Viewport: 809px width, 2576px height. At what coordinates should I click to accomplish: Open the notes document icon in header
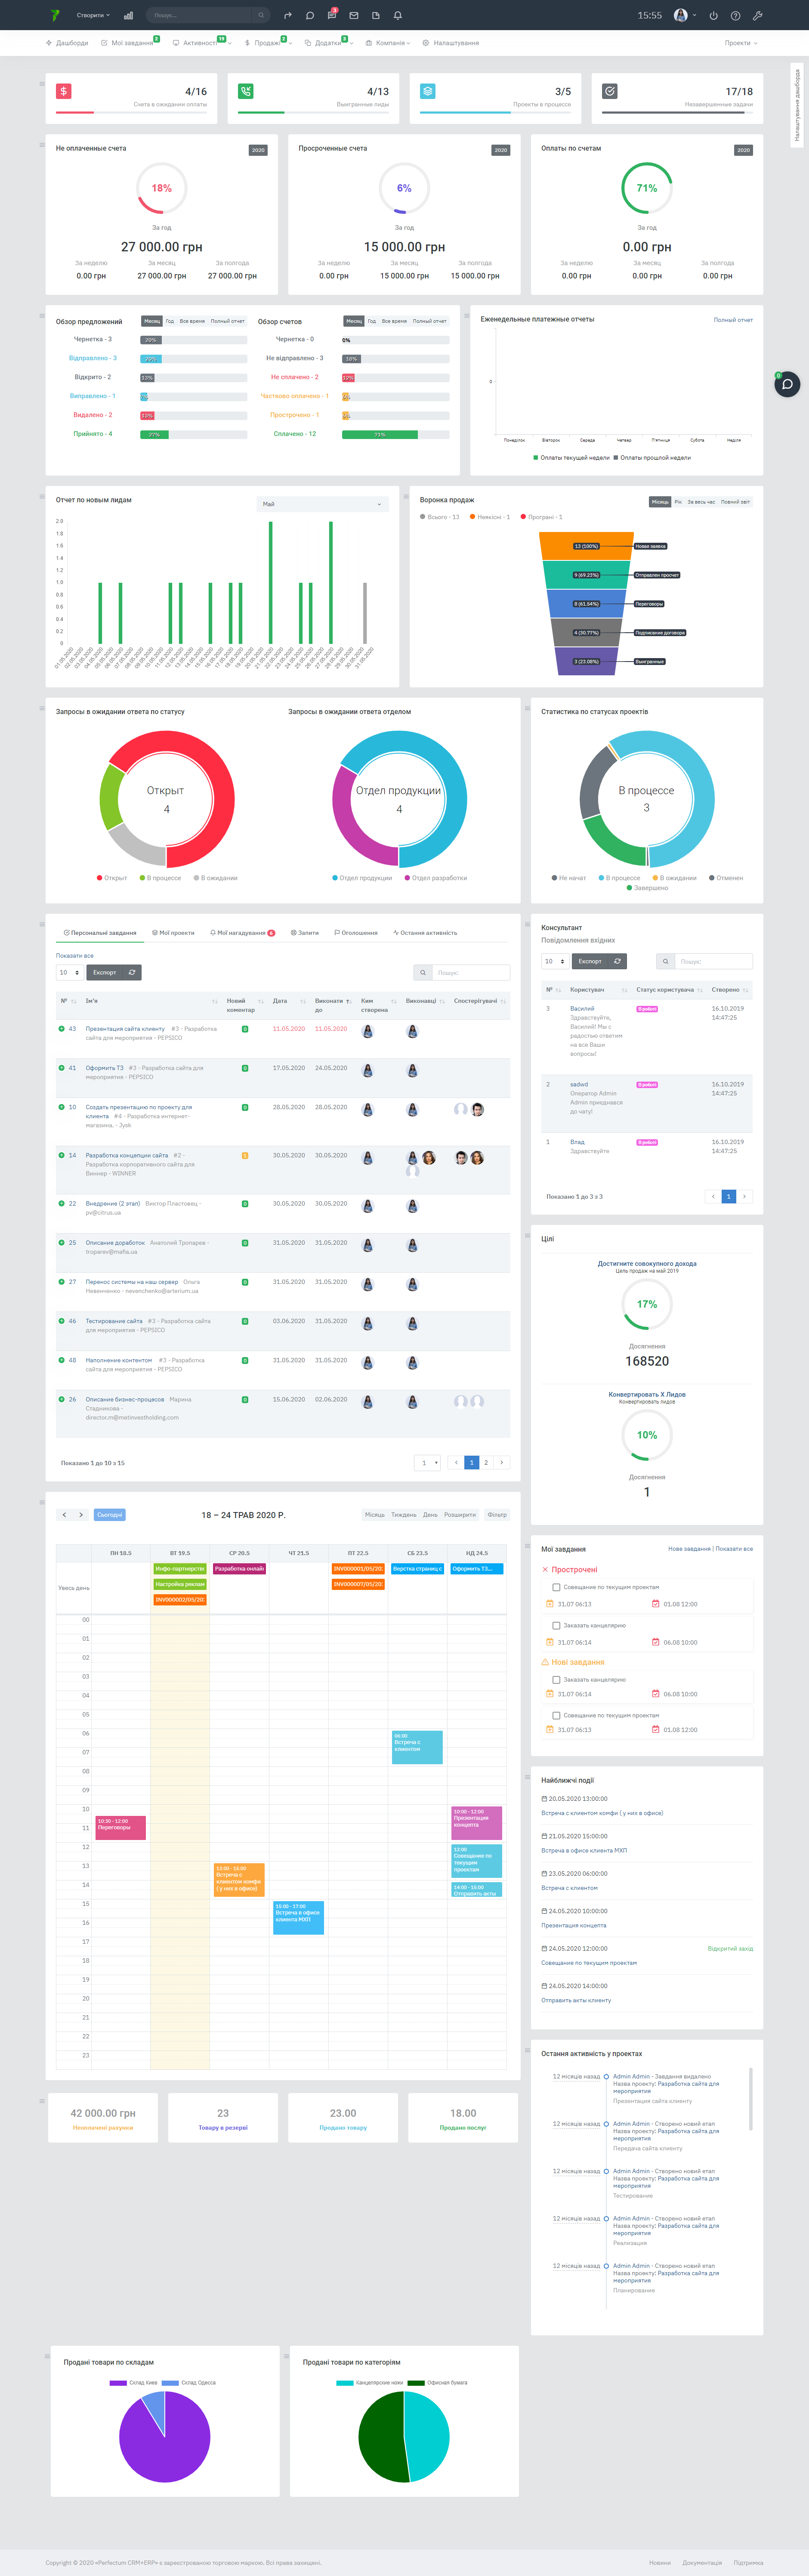376,15
